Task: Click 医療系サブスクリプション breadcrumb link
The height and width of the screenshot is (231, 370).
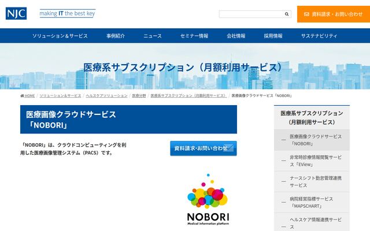Action: [x=189, y=96]
